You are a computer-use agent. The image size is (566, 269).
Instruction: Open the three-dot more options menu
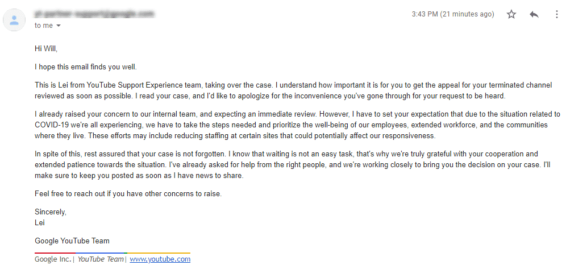coord(556,14)
